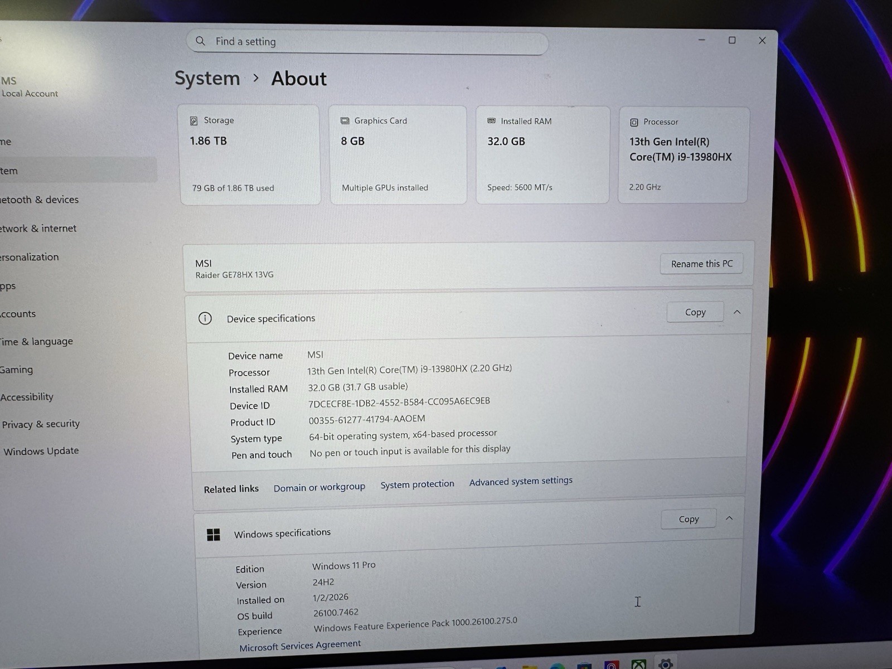This screenshot has height=669, width=892.
Task: Open Privacy & security in the sidebar
Action: pos(41,424)
